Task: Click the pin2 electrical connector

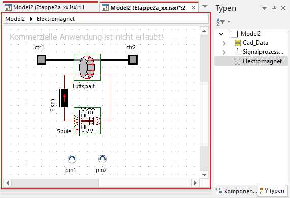Action: point(102,159)
